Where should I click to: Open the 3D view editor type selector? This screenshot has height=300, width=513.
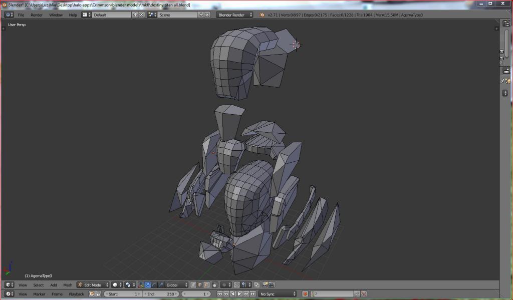(9, 285)
